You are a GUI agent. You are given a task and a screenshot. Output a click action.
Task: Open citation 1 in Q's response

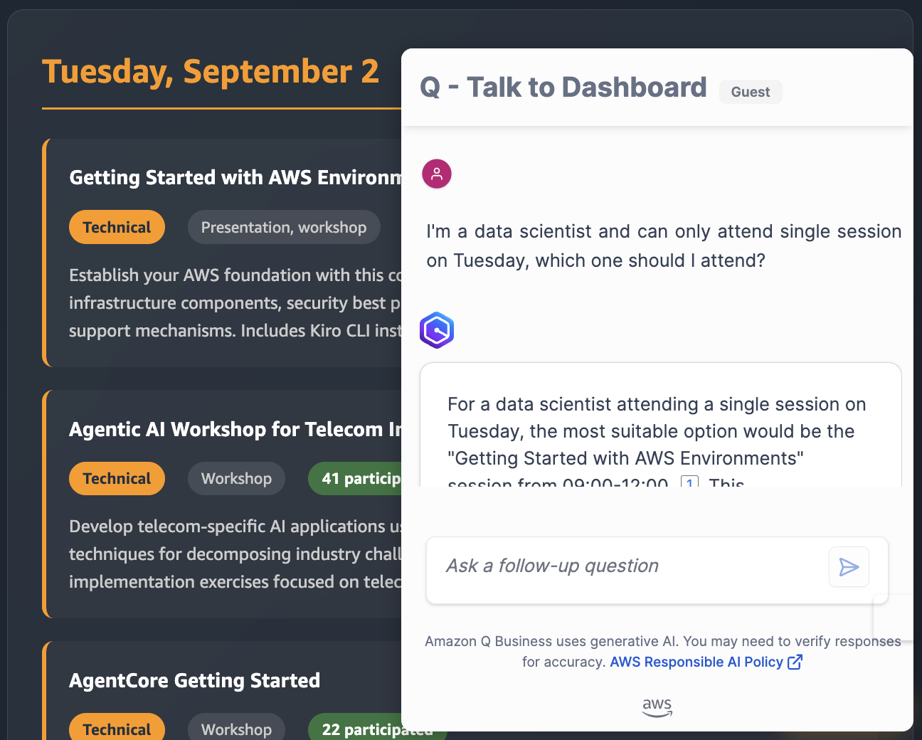[x=689, y=483]
